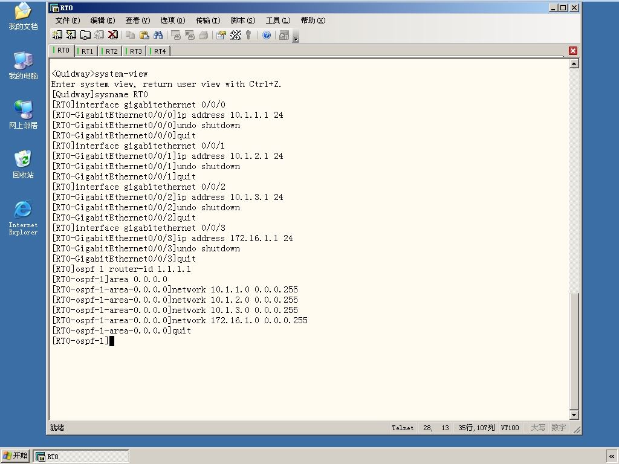Click the RT0 window title bar icon

[54, 7]
